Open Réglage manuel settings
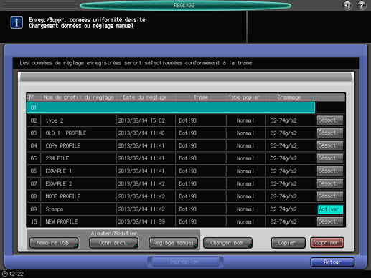 coord(174,243)
